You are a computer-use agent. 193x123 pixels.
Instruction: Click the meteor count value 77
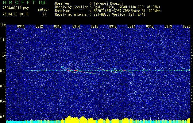[x=44, y=14]
